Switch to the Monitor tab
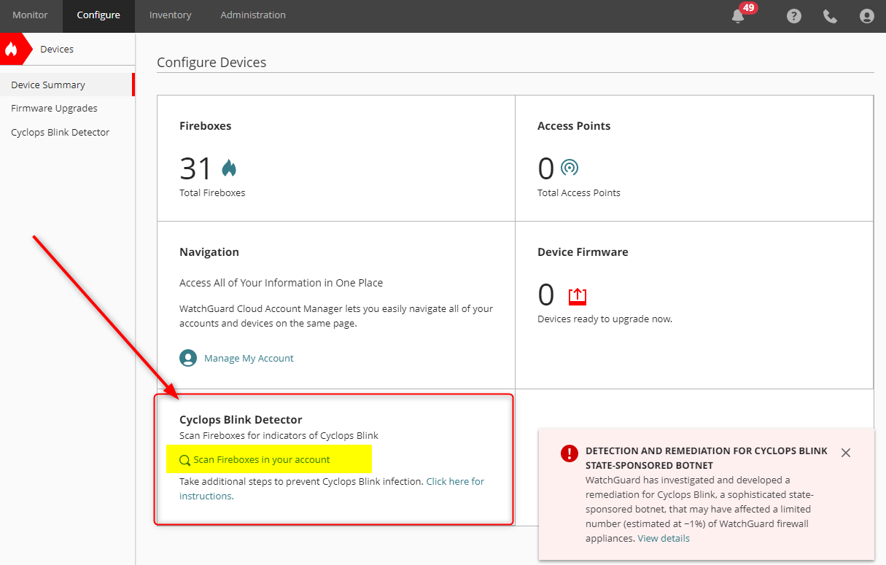 point(30,15)
